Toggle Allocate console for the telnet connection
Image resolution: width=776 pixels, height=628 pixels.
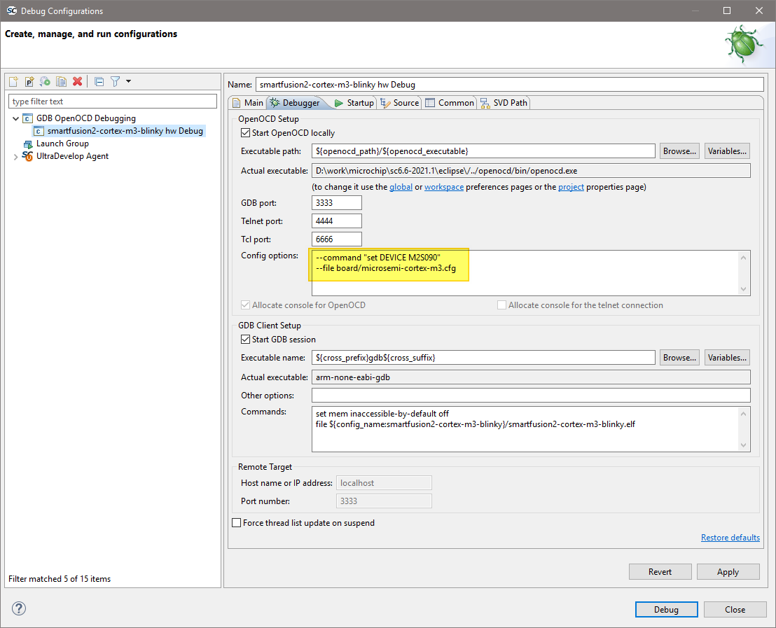click(x=502, y=305)
